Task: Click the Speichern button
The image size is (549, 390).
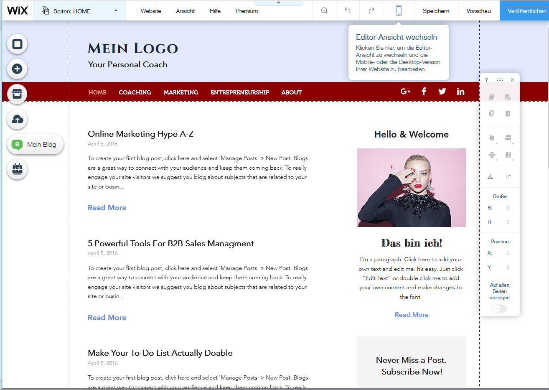Action: tap(436, 10)
